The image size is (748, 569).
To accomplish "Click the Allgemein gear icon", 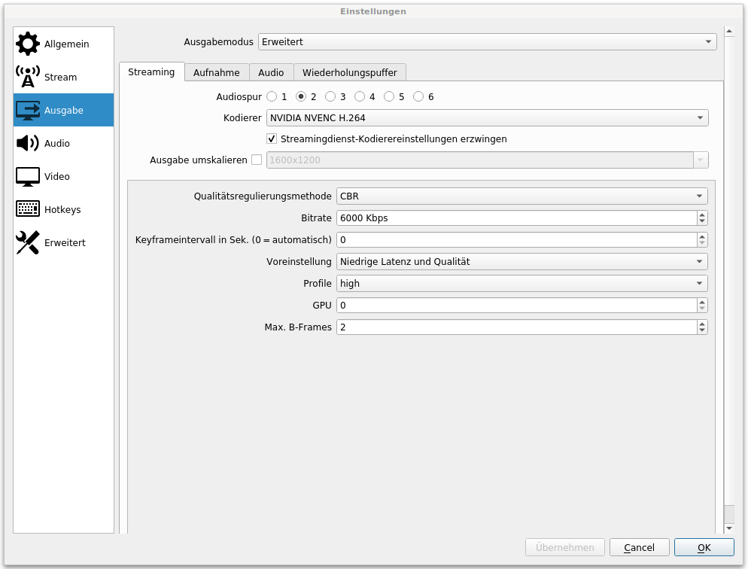I will pos(28,44).
